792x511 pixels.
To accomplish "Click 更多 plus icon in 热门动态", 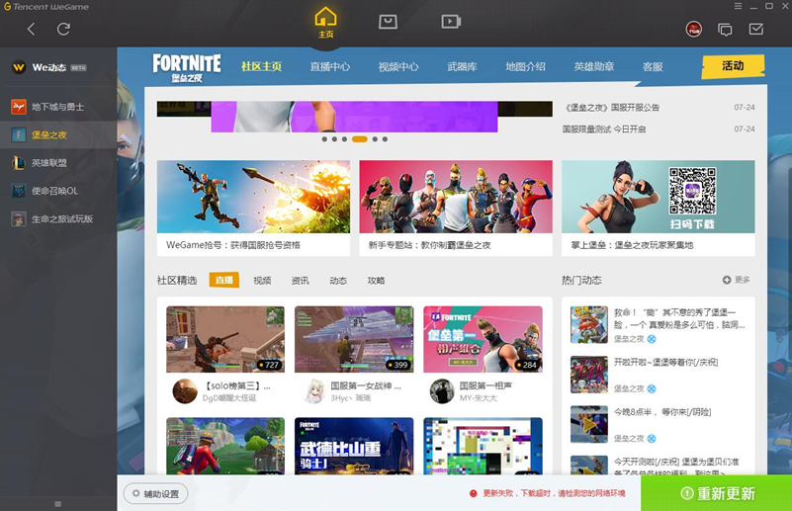I will (x=736, y=280).
